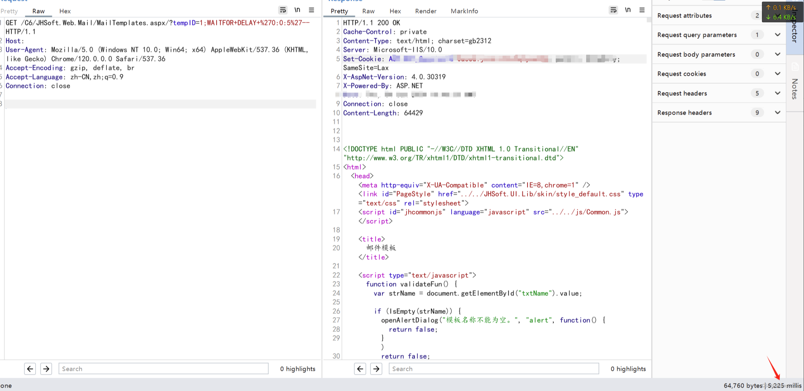Open Response panel hamburger options menu
804x391 pixels.
tap(642, 10)
